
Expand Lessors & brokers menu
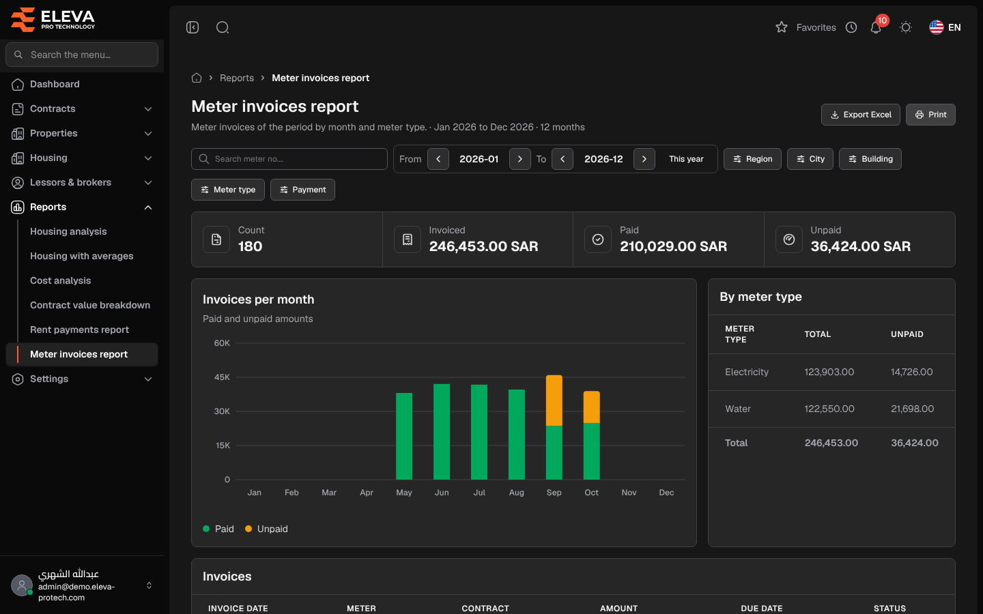pos(82,182)
